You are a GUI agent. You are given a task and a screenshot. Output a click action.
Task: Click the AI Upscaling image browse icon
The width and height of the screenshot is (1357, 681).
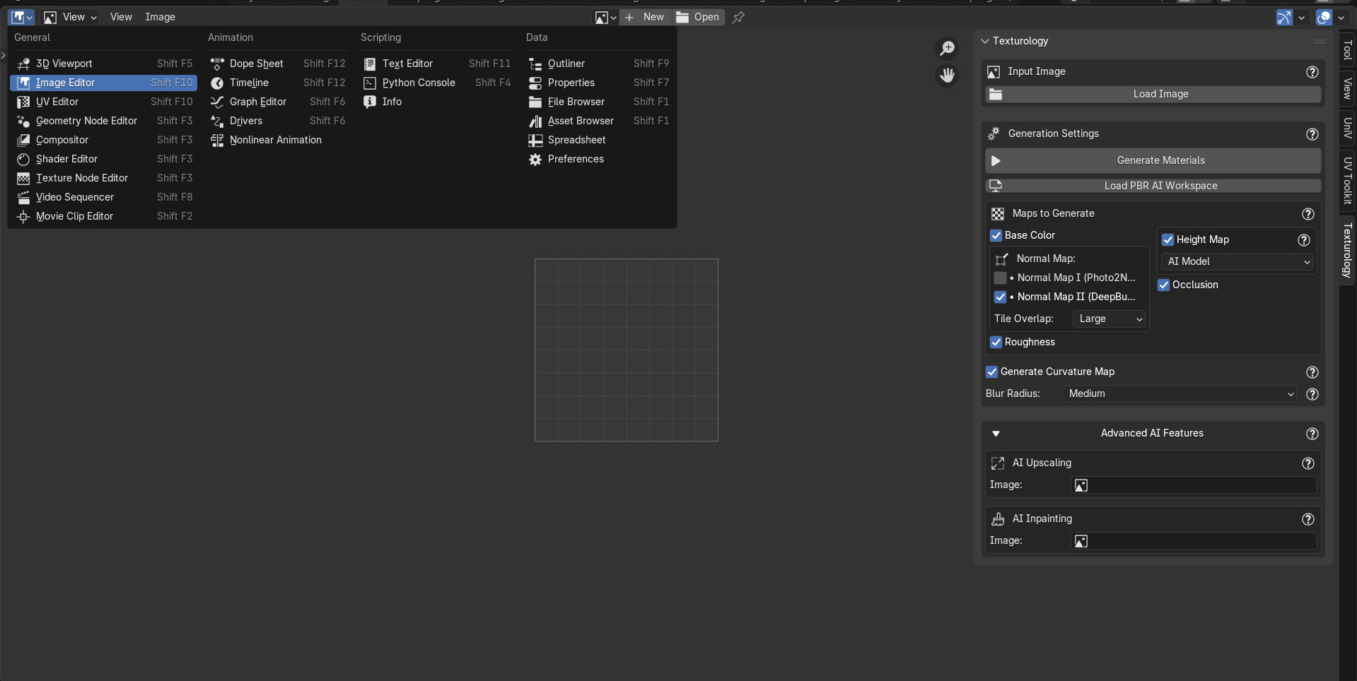click(1081, 485)
